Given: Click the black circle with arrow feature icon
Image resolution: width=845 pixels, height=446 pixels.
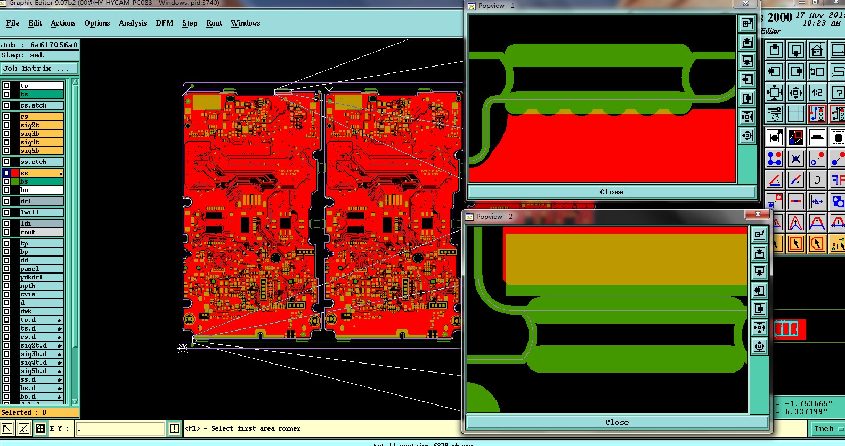Looking at the screenshot, I should pos(775,138).
